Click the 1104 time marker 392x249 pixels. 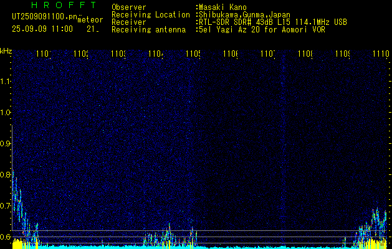(x=156, y=54)
